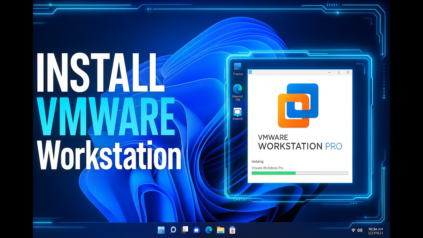Close the VMware installer window
The image size is (423, 238).
pos(348,72)
